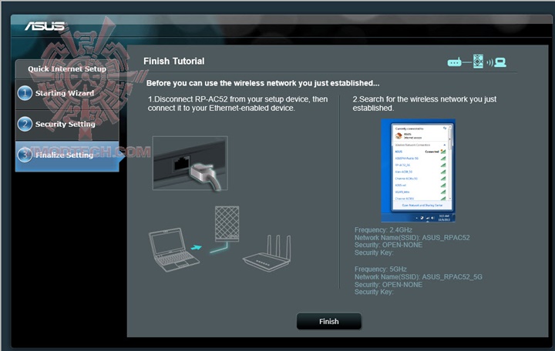Image resolution: width=555 pixels, height=351 pixels.
Task: Click the step 1 disconnect RP-AC52 instruction
Action: pyautogui.click(x=237, y=104)
